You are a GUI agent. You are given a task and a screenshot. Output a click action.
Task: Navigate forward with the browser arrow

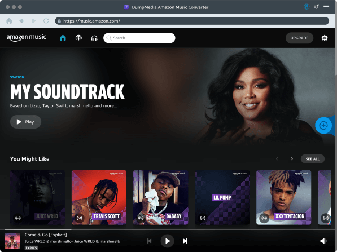pyautogui.click(x=33, y=21)
